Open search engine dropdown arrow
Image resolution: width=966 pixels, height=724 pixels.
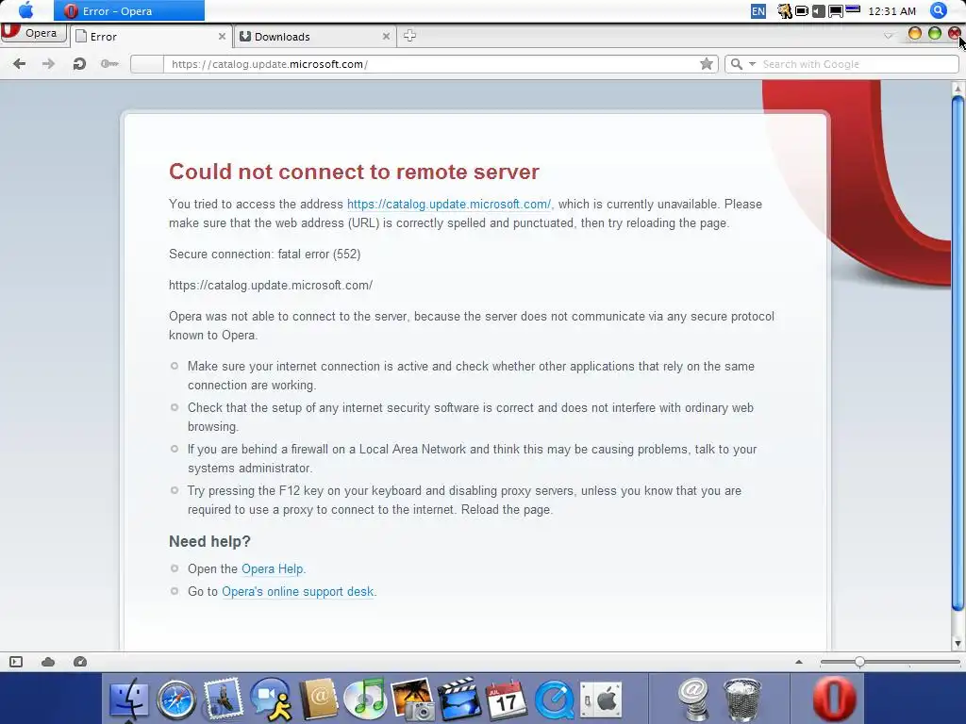(752, 64)
